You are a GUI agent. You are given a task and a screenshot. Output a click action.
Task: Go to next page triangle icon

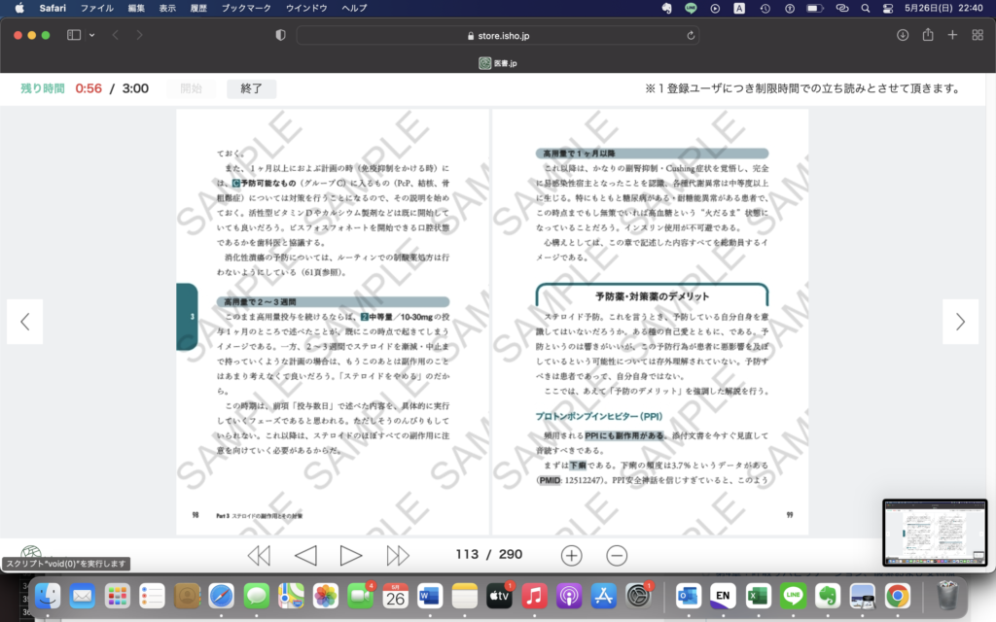(x=351, y=555)
